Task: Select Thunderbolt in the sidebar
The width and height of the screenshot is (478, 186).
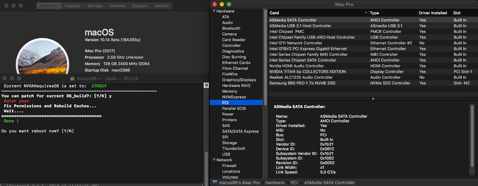Action: point(234,148)
